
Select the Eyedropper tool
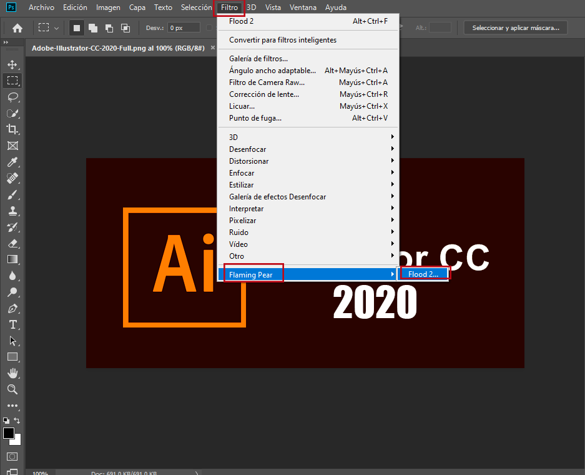click(x=12, y=162)
